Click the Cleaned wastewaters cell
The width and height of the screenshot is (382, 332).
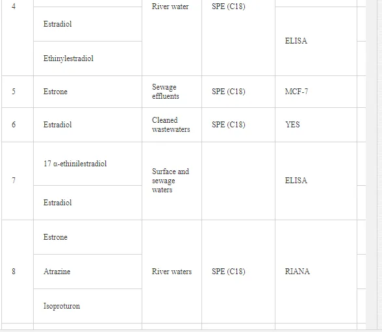coord(172,125)
